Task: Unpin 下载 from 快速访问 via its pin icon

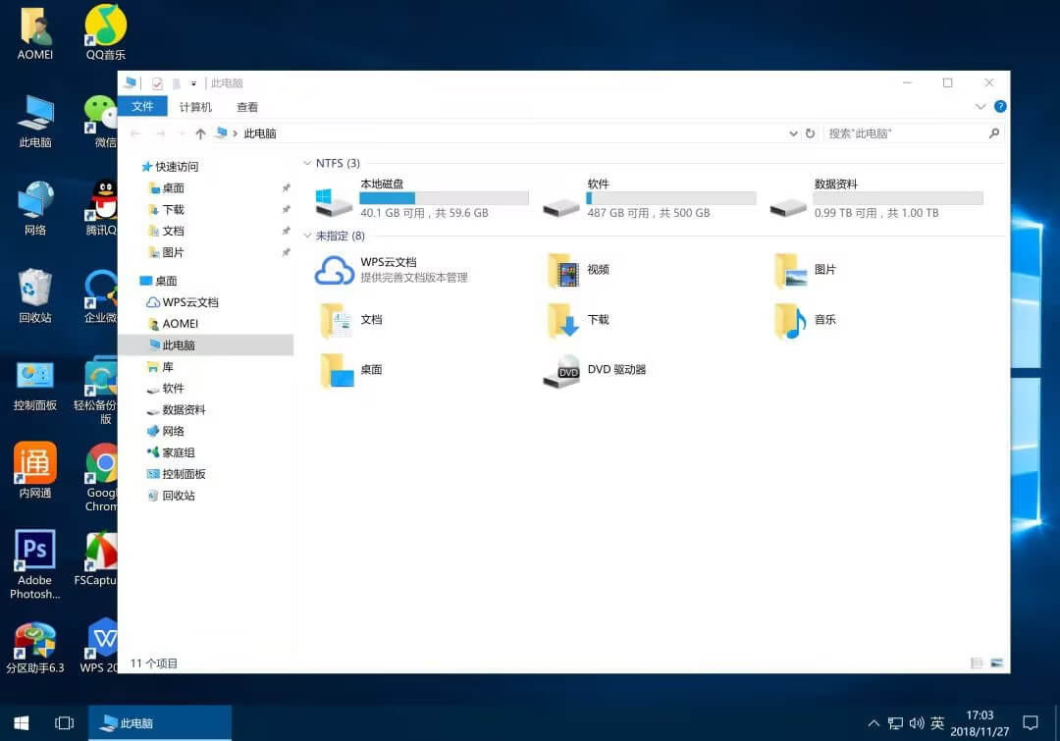Action: coord(287,209)
